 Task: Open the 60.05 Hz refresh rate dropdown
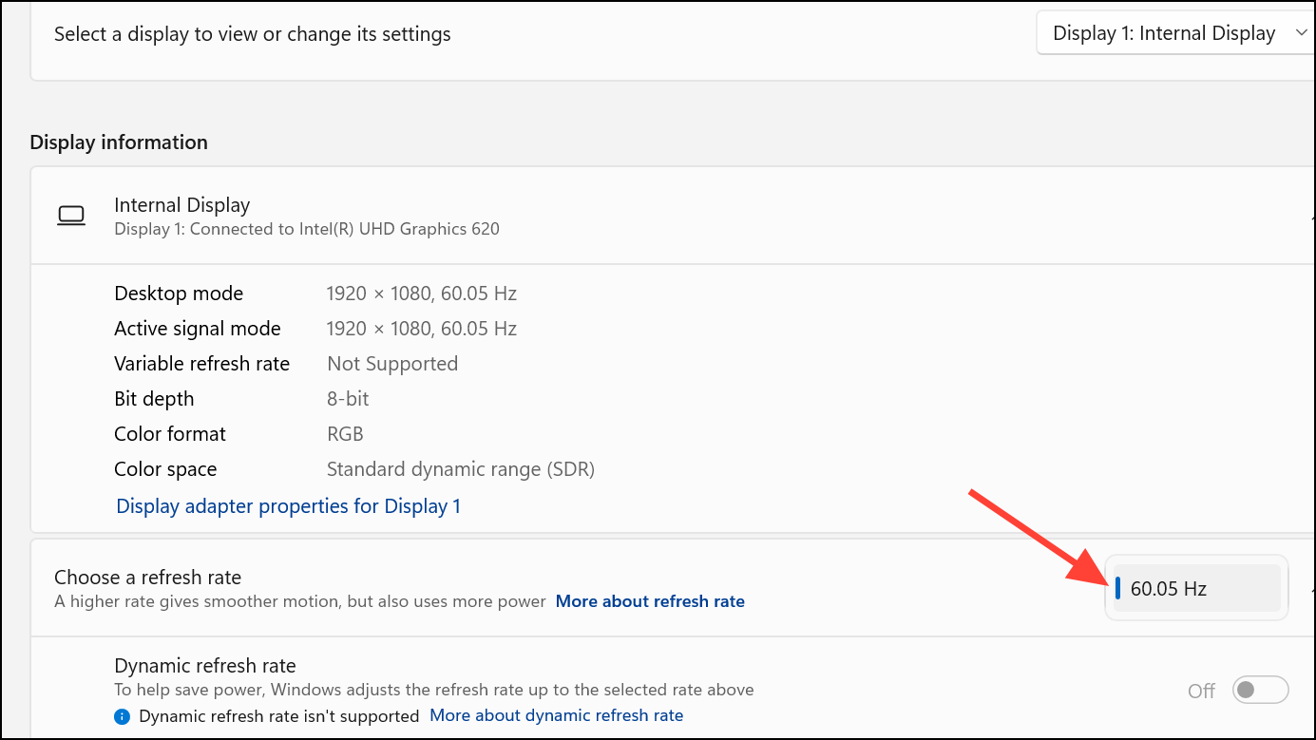pyautogui.click(x=1196, y=589)
